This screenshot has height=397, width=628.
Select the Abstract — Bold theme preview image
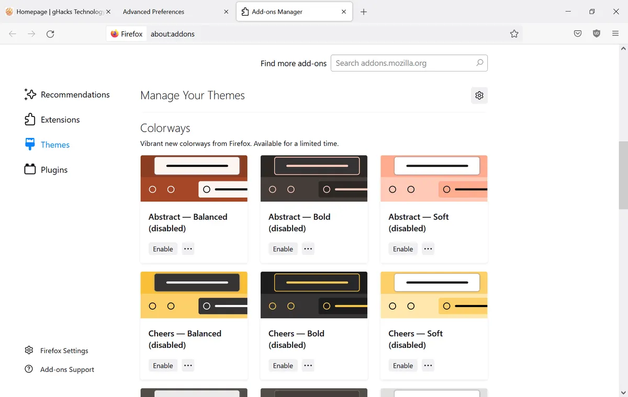click(x=313, y=178)
